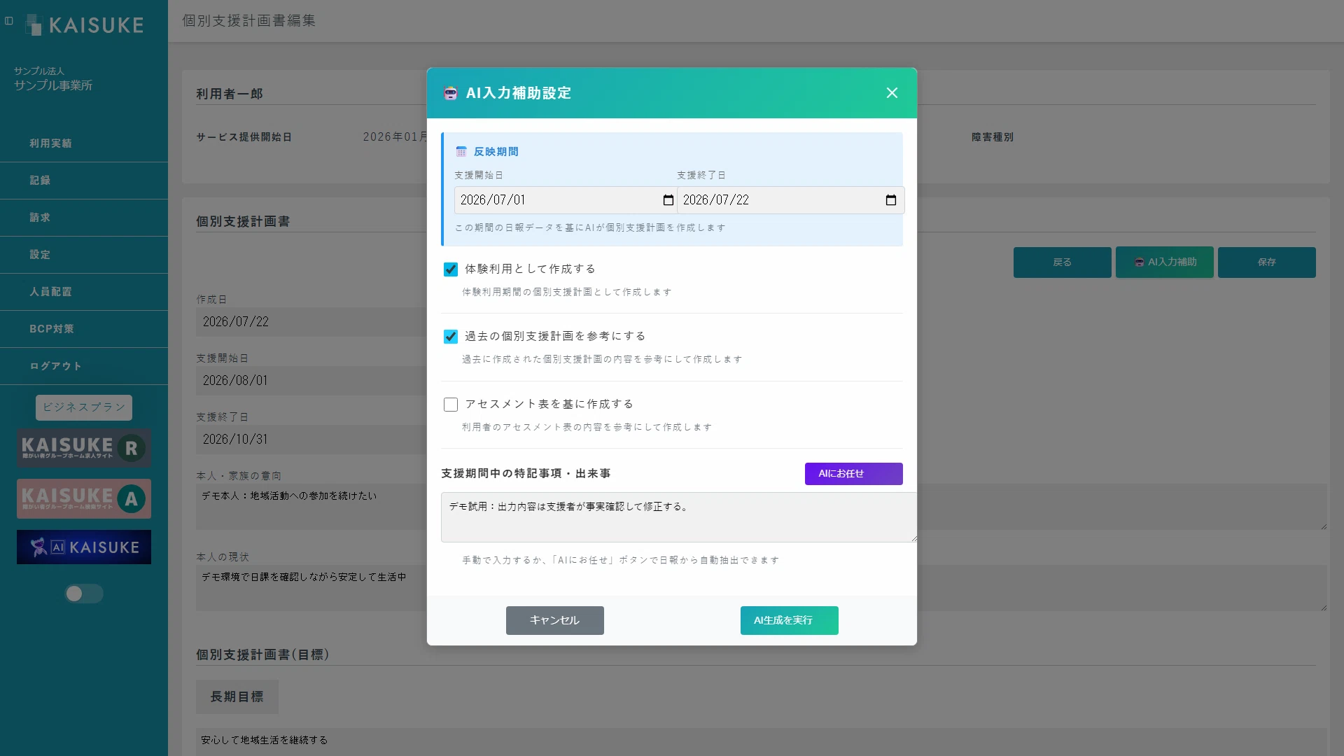Click background 支援終了日 field 2026/10/31

pyautogui.click(x=311, y=440)
